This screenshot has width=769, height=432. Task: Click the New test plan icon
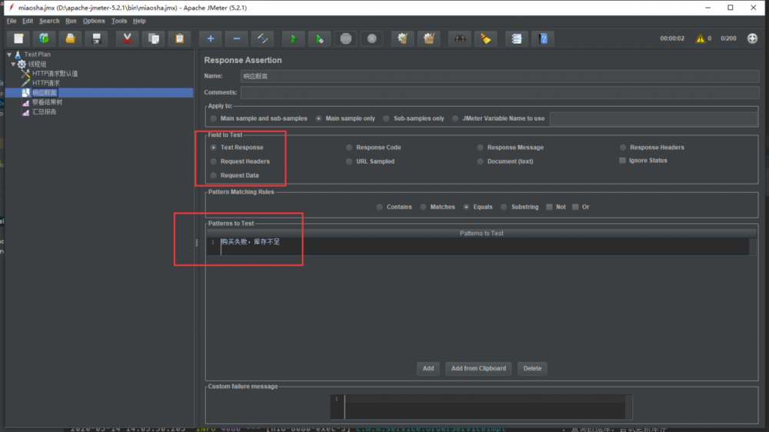pos(18,38)
